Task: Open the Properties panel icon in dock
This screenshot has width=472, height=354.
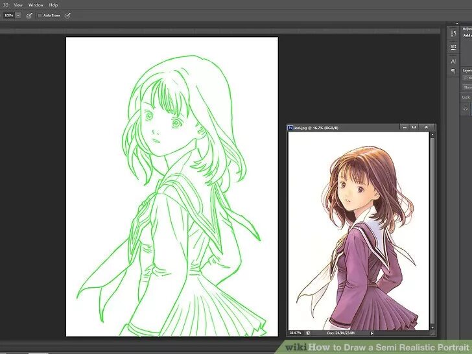Action: pyautogui.click(x=453, y=47)
